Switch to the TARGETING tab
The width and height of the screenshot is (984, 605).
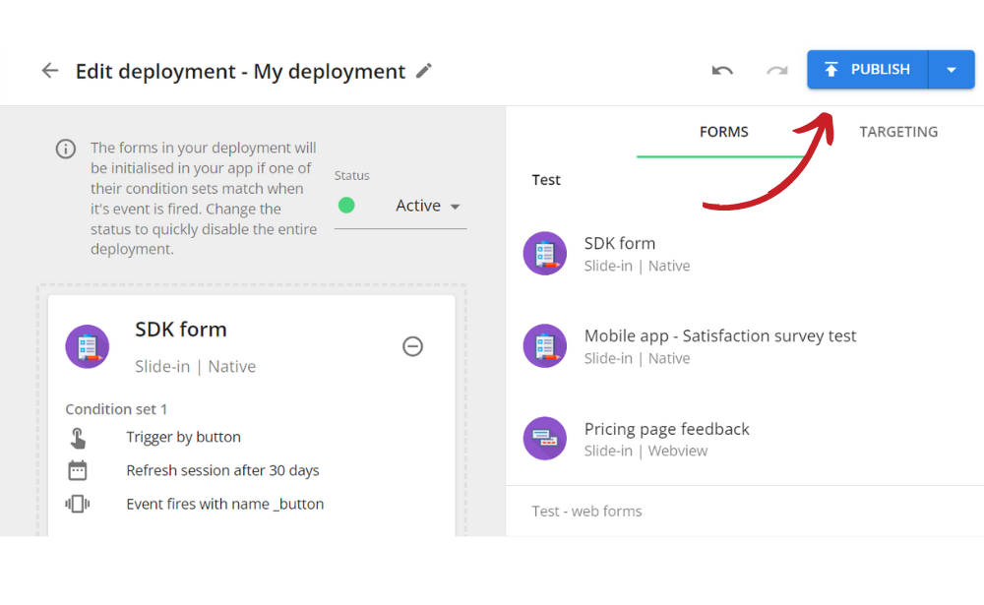[898, 131]
